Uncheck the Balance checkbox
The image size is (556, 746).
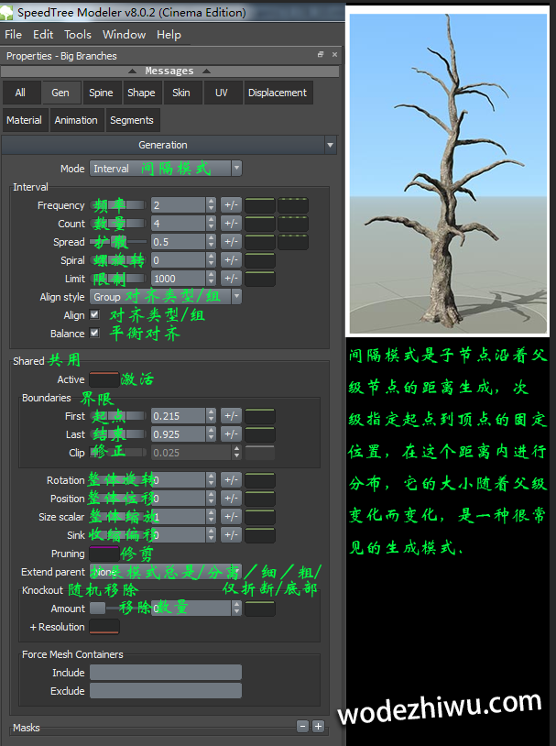click(94, 334)
